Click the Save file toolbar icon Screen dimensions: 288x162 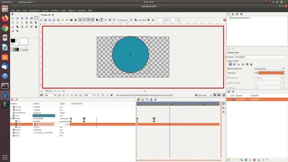(x=50, y=20)
